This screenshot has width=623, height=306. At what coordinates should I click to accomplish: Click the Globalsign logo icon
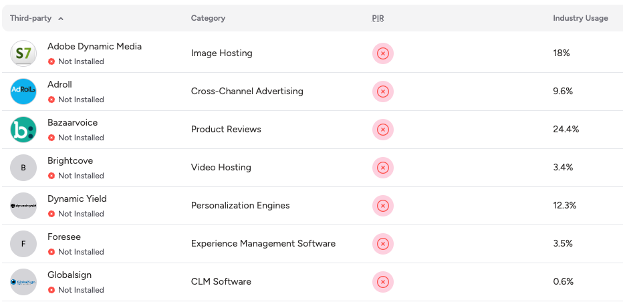pos(23,282)
